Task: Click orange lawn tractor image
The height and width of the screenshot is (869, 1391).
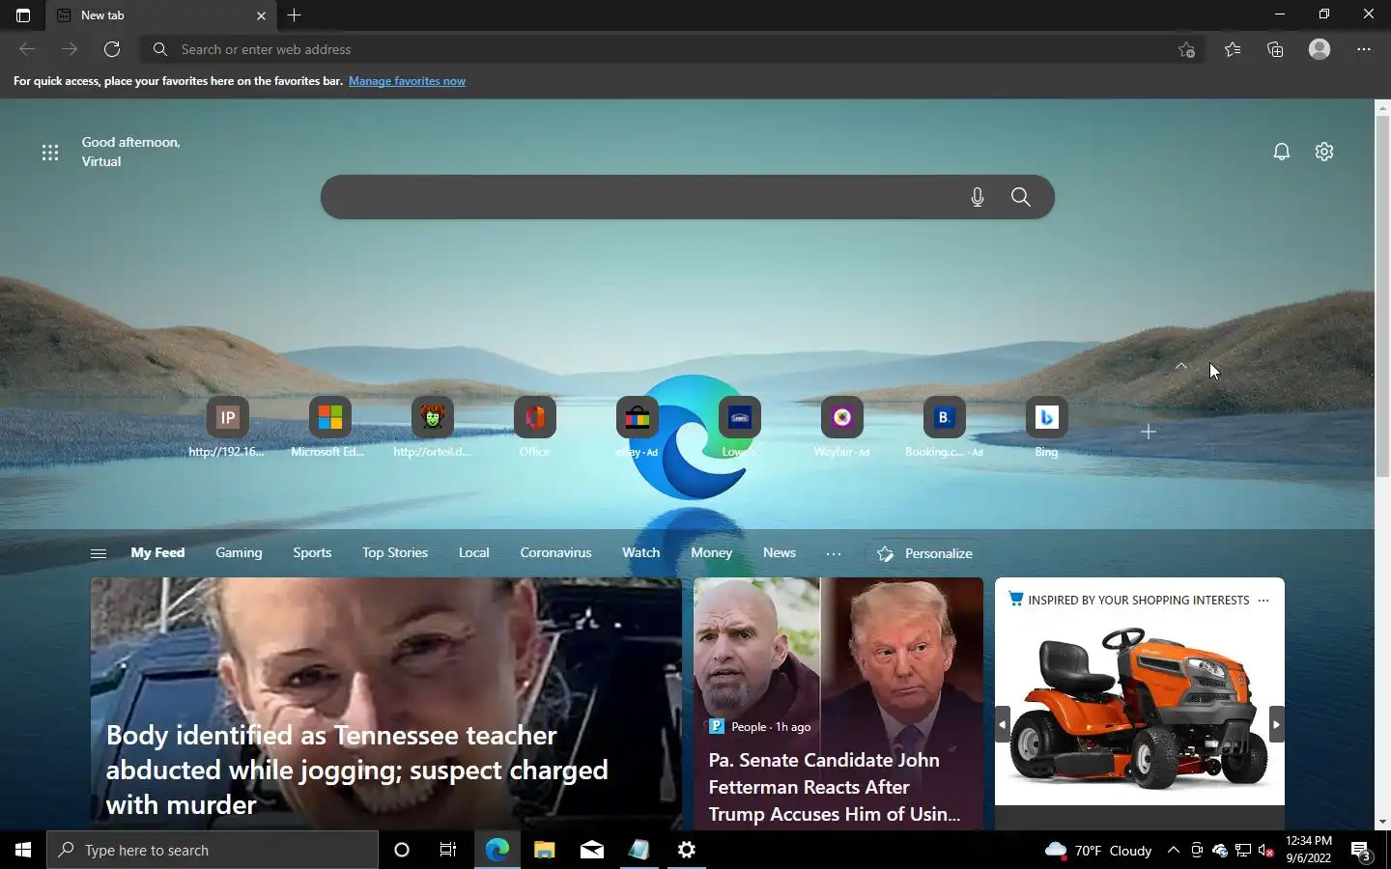Action: [x=1139, y=709]
